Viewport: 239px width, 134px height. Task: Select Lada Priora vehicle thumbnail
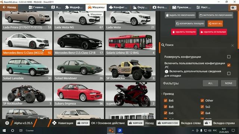click(x=27, y=20)
